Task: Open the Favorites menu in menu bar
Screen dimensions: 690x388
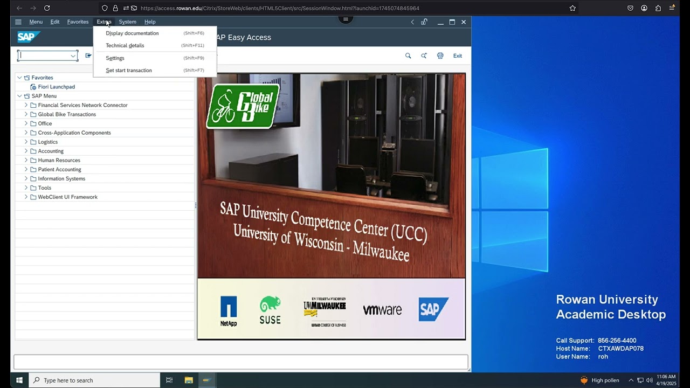Action: click(x=78, y=22)
